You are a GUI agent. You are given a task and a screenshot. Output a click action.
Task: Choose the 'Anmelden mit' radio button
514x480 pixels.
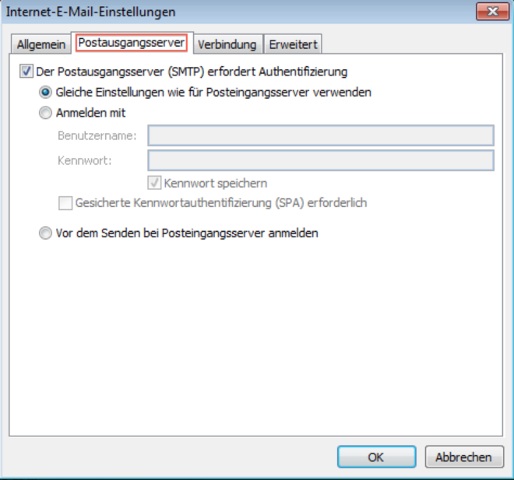[x=46, y=113]
